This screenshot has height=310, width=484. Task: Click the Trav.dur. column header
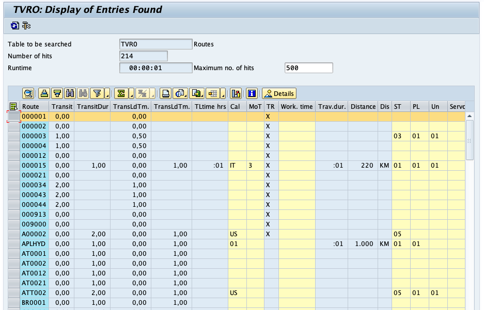[332, 107]
